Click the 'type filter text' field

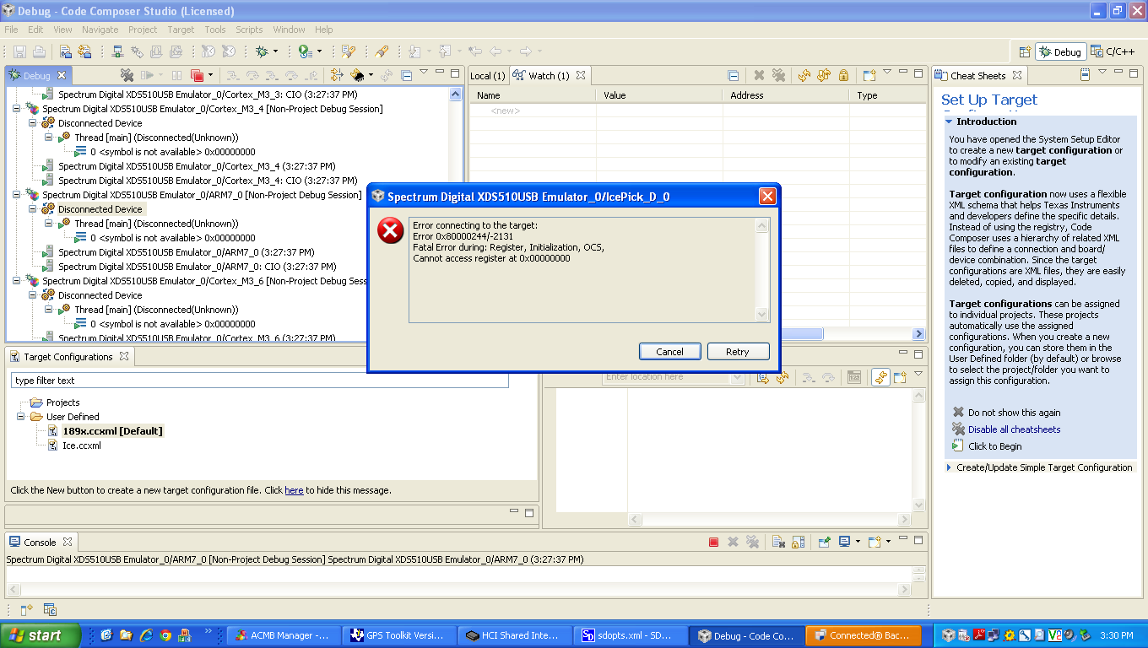click(x=260, y=381)
